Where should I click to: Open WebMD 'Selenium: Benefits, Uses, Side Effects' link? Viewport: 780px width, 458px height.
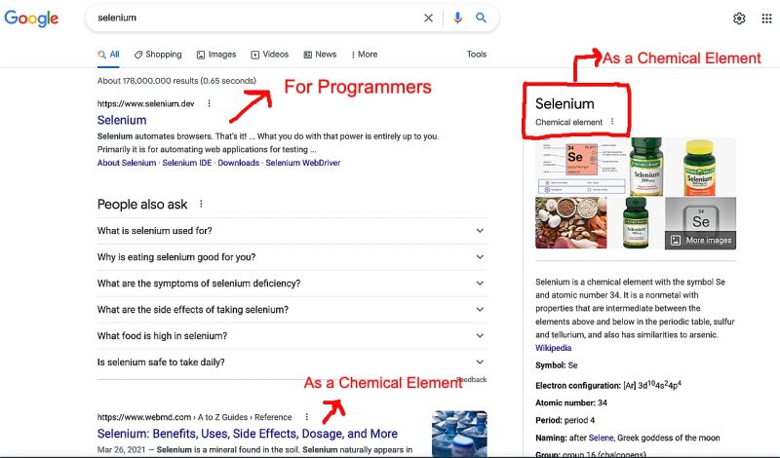(x=248, y=434)
